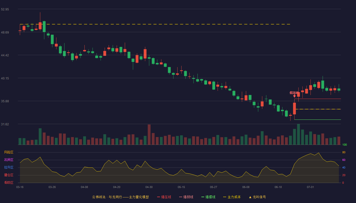Click the 06-18 date label
The width and height of the screenshot is (356, 203).
coord(278,187)
